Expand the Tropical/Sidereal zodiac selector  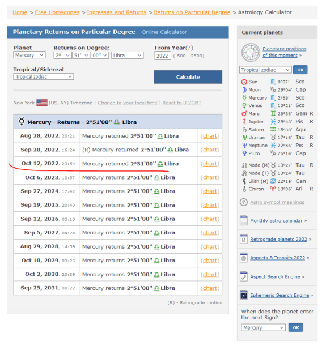pos(44,77)
